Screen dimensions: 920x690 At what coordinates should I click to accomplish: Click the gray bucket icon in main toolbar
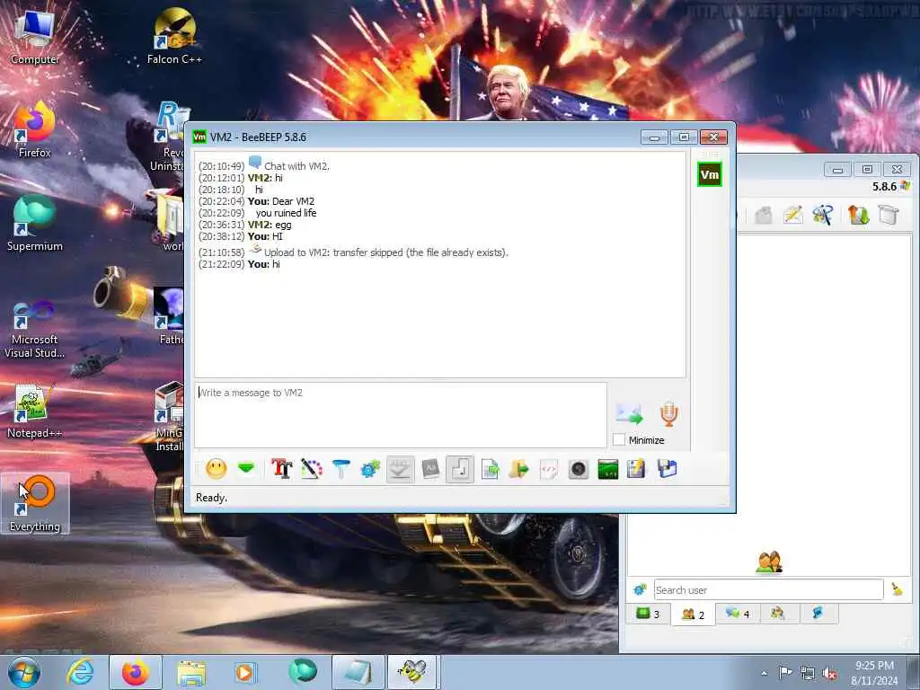pos(889,215)
